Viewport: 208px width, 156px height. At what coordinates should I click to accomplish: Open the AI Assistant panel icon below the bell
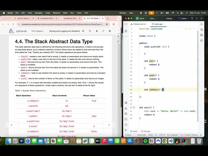[201, 30]
